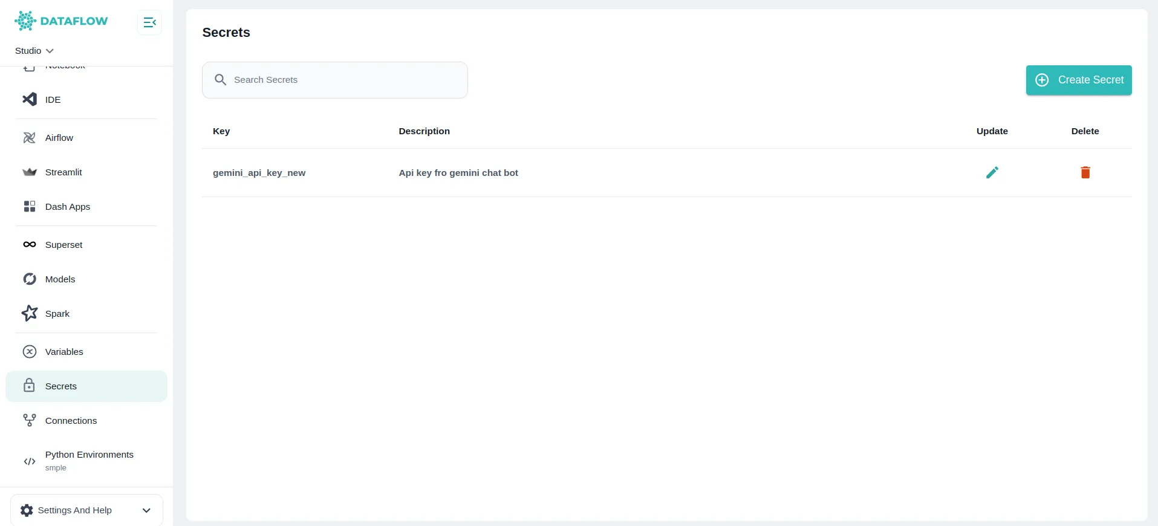Click the Delete column header

(x=1085, y=131)
